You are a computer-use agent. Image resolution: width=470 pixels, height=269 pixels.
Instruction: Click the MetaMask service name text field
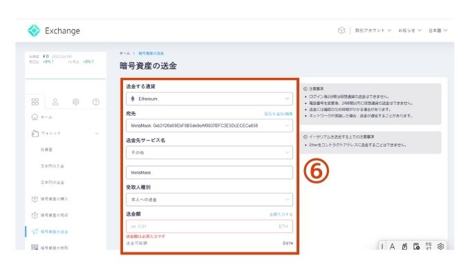pos(209,172)
